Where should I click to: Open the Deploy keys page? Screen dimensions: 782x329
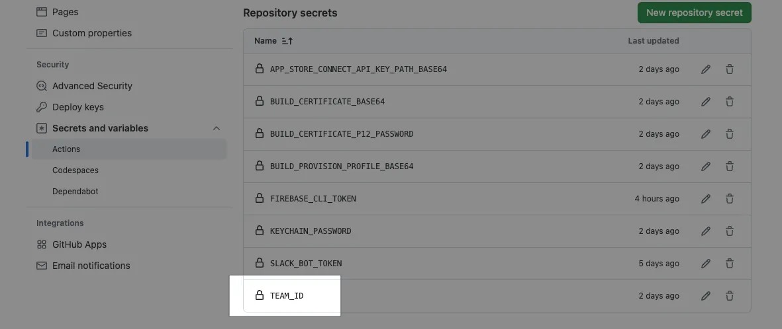click(x=78, y=107)
